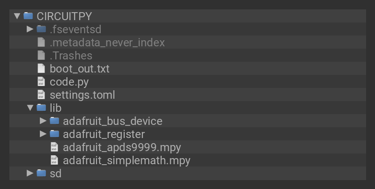Expand the sd folder

click(30, 173)
